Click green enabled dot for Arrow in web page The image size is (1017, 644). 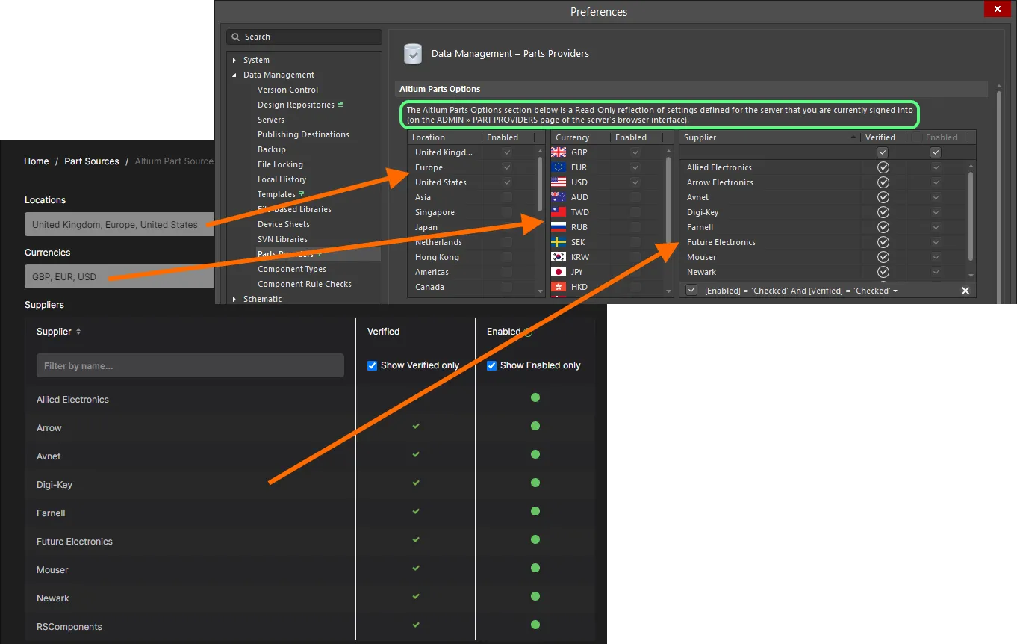[x=535, y=426]
